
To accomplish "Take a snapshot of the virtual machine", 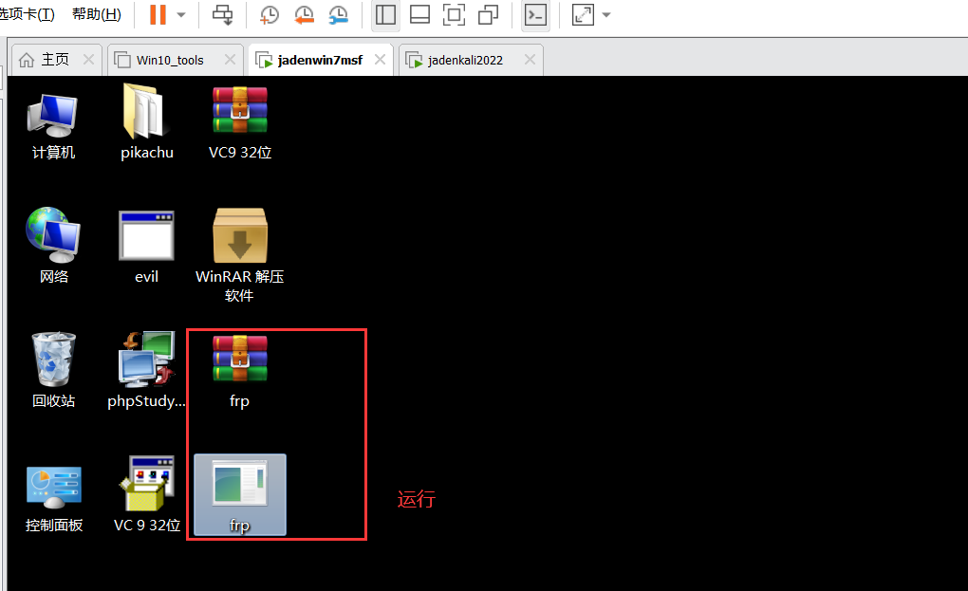I will (270, 15).
